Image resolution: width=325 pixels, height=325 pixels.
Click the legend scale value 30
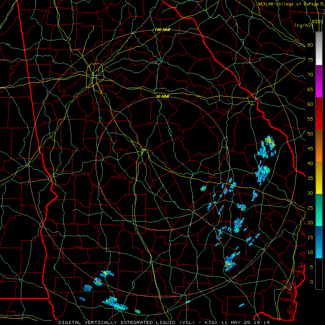tap(310, 193)
